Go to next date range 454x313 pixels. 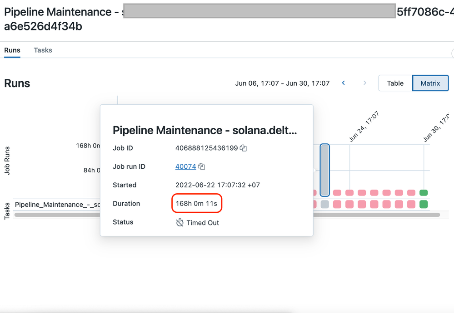click(x=364, y=83)
